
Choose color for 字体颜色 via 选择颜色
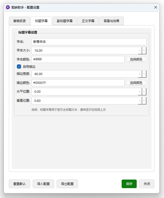[x=136, y=60]
